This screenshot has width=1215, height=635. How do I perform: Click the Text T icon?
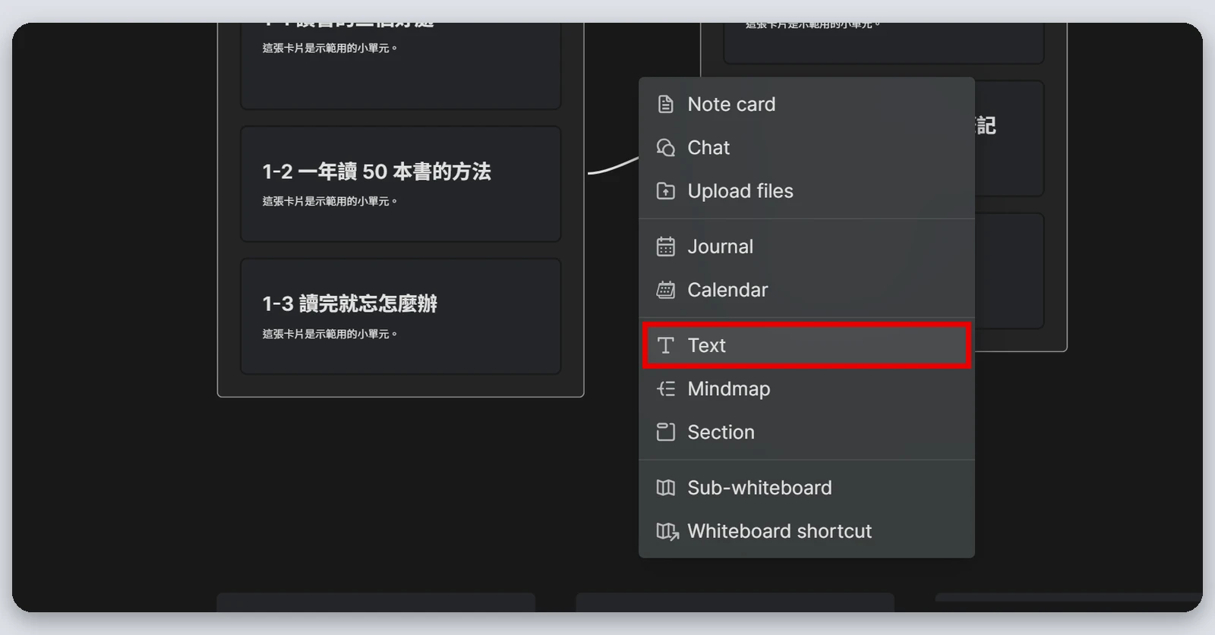(665, 345)
